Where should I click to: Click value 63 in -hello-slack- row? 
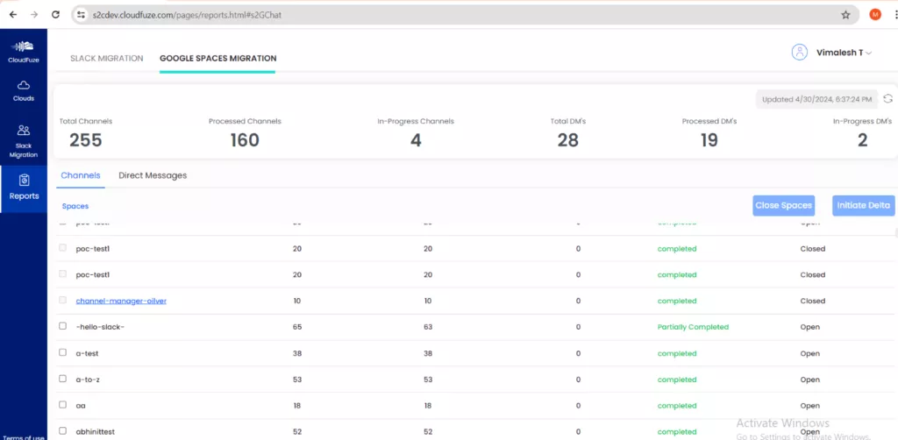pos(428,327)
